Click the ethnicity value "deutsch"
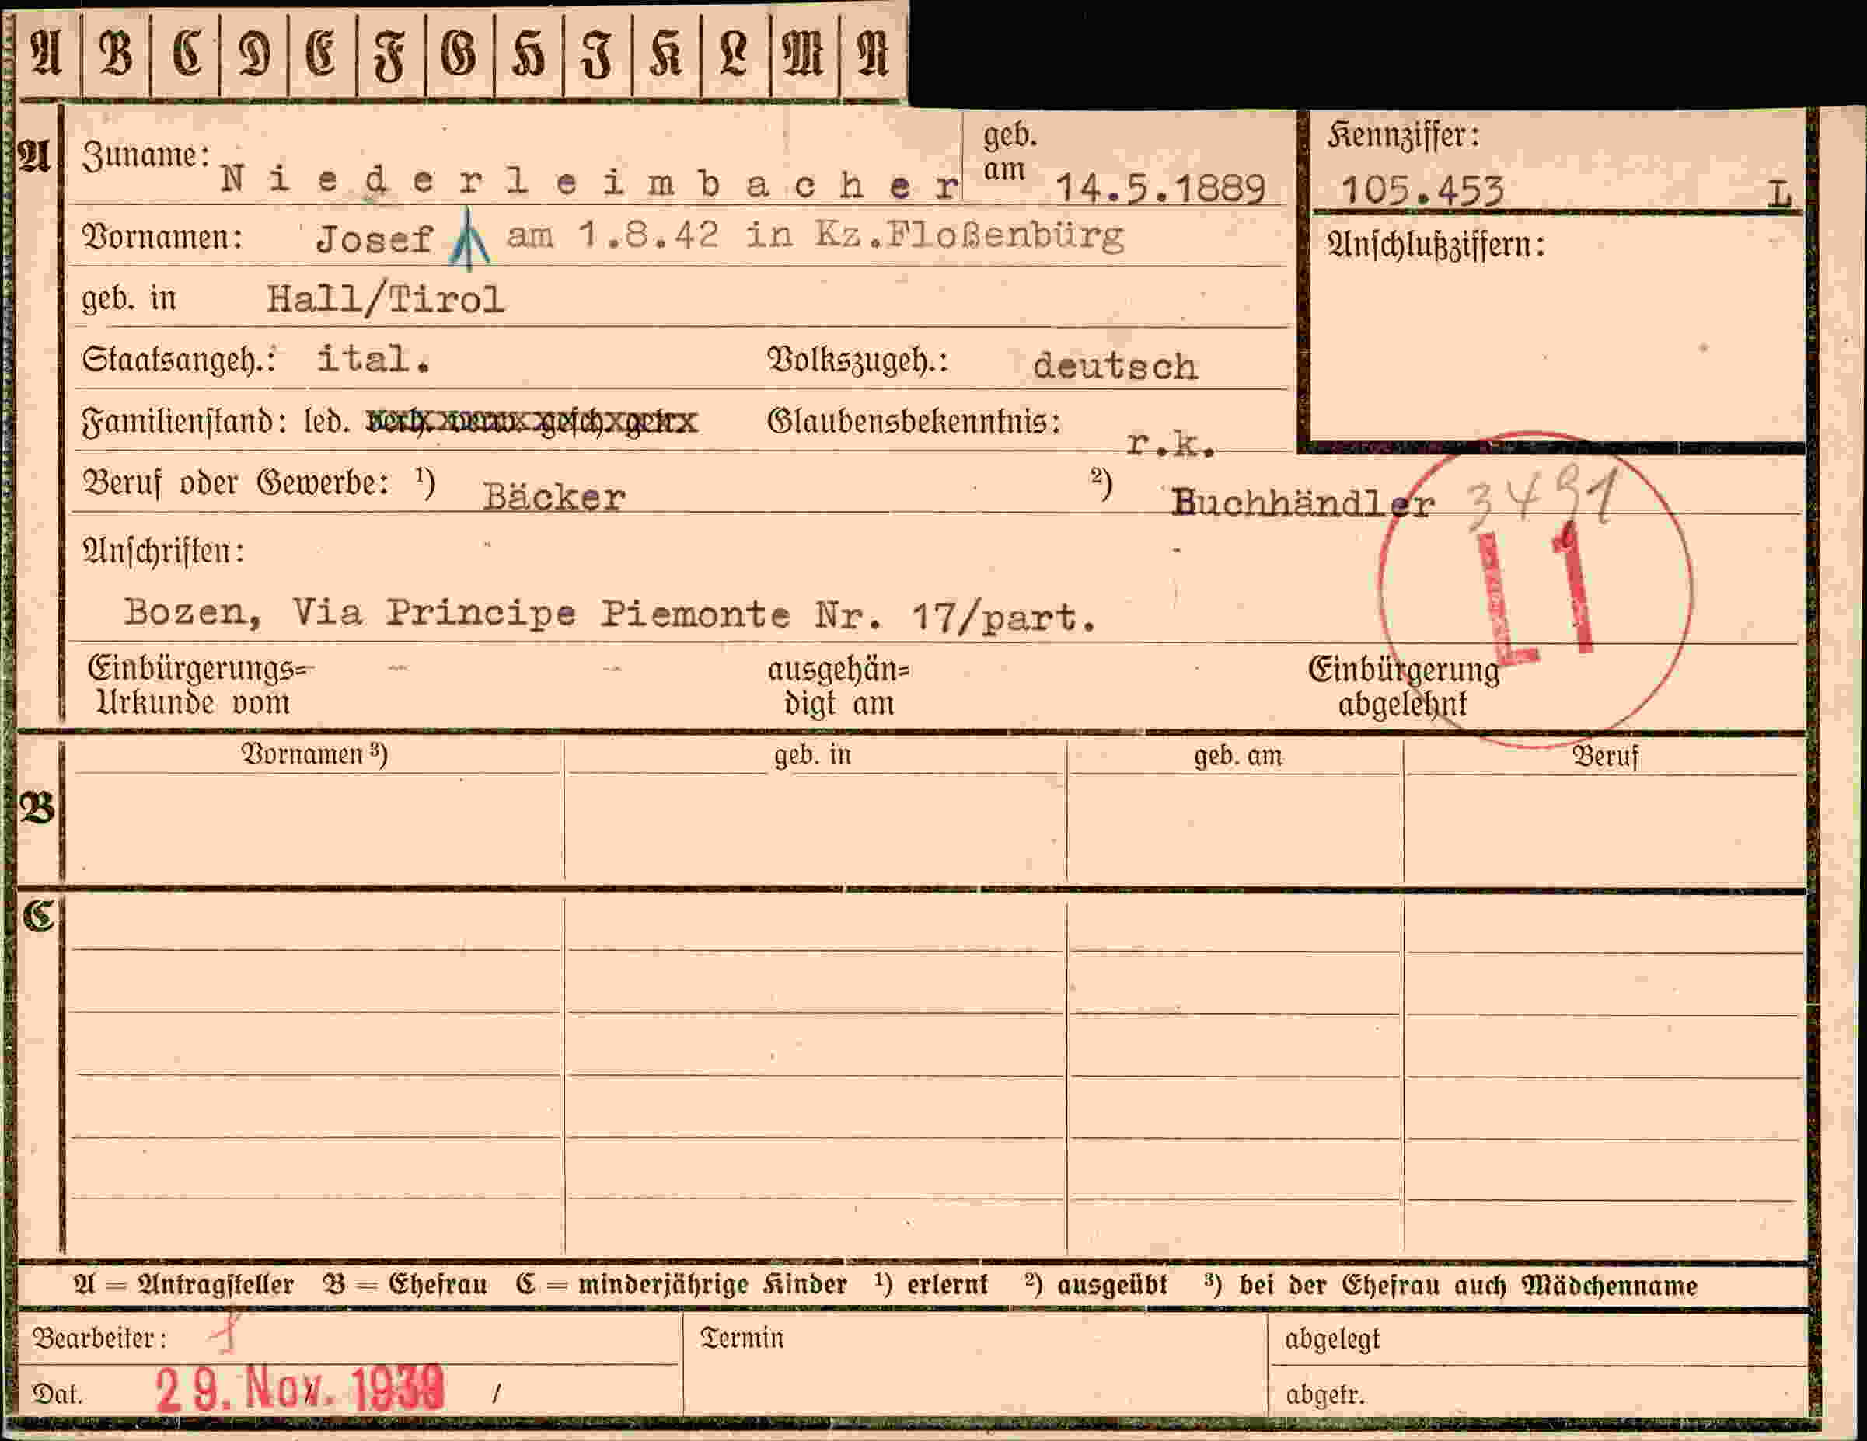Image resolution: width=1867 pixels, height=1441 pixels. point(1115,367)
